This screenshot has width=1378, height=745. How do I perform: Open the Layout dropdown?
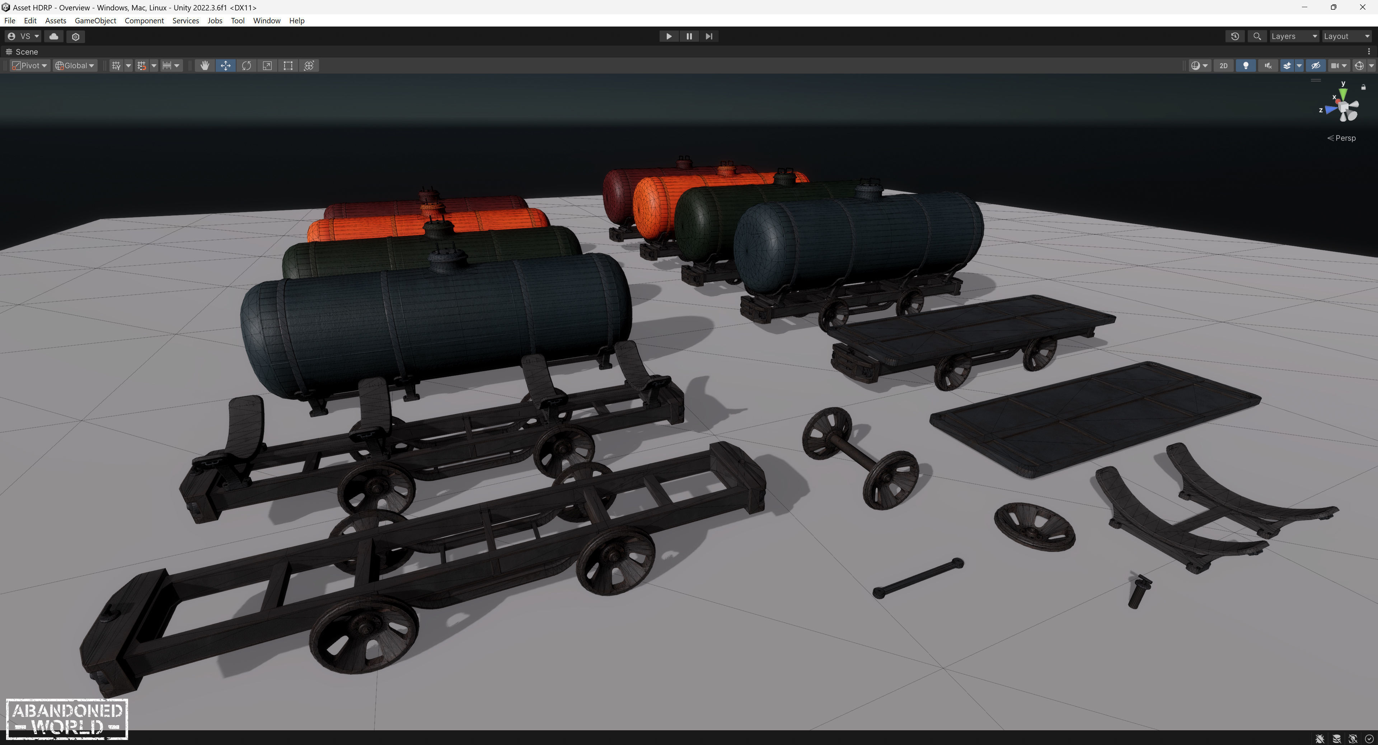tap(1346, 36)
